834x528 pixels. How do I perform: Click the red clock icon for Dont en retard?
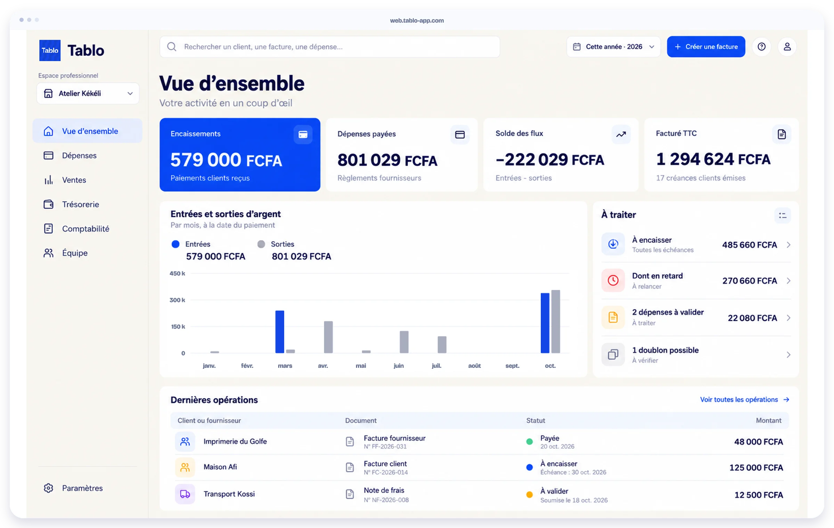coord(613,280)
